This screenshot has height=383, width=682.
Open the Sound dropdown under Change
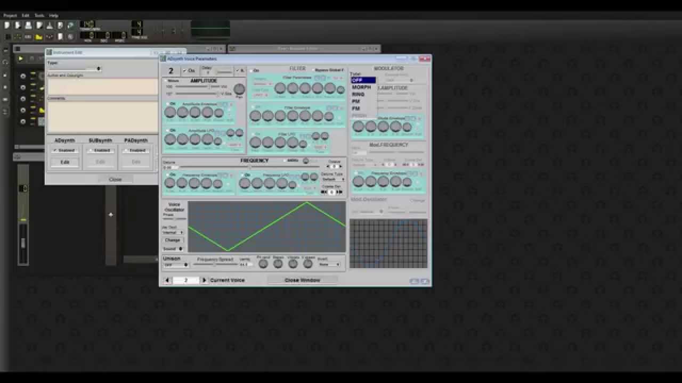(173, 248)
